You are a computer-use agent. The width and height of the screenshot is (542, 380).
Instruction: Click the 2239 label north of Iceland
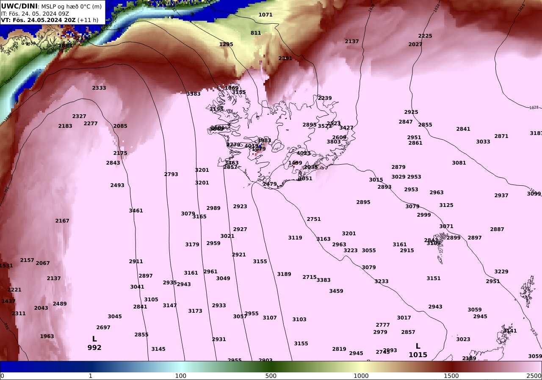point(325,98)
